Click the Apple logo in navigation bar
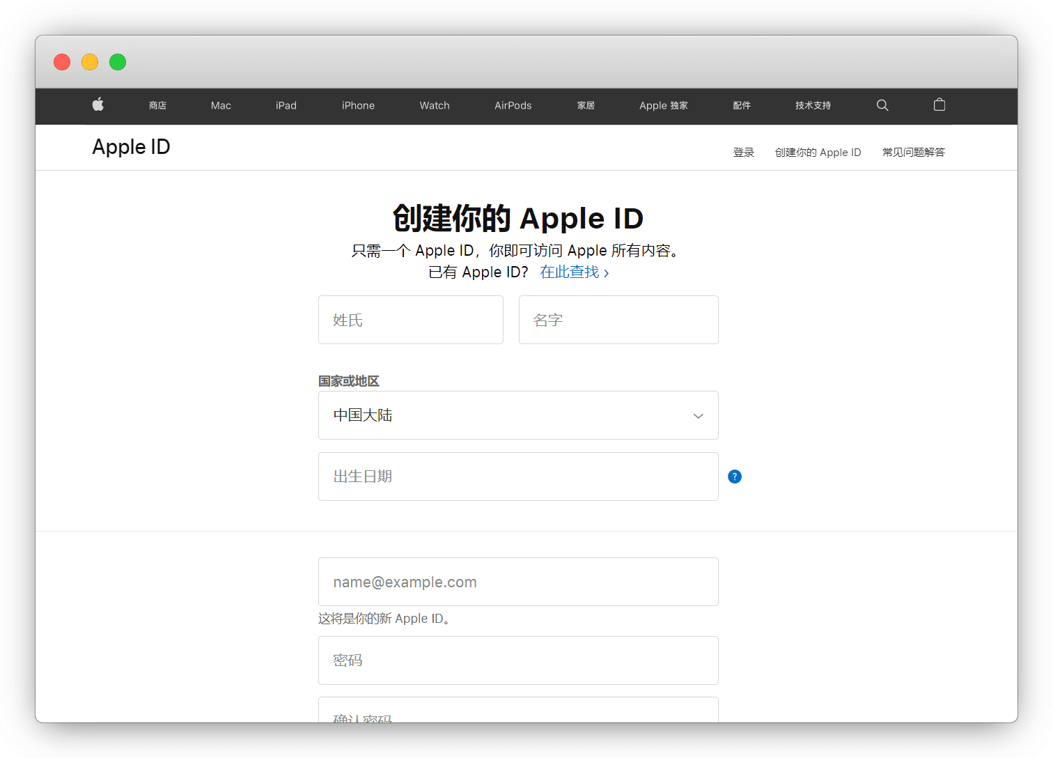Screen dimensions: 1053x758 (x=98, y=105)
